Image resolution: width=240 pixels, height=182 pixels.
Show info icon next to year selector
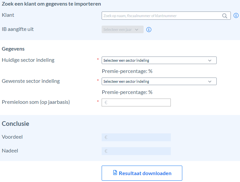click(x=149, y=30)
